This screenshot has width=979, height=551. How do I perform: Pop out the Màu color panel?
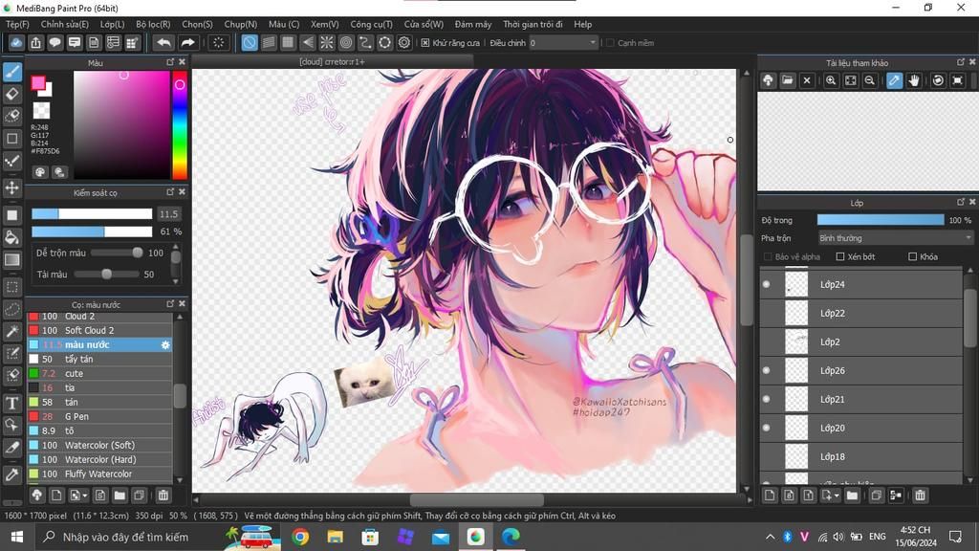[x=170, y=62]
